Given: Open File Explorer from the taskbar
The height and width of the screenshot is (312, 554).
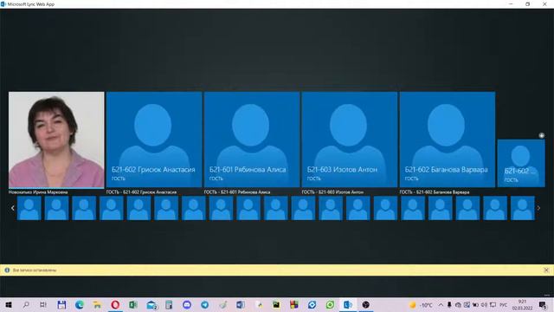Looking at the screenshot, I should (97, 304).
